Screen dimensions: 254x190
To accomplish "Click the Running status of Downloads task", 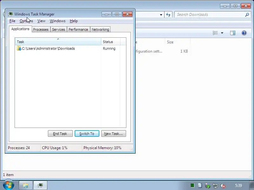I will (x=109, y=48).
